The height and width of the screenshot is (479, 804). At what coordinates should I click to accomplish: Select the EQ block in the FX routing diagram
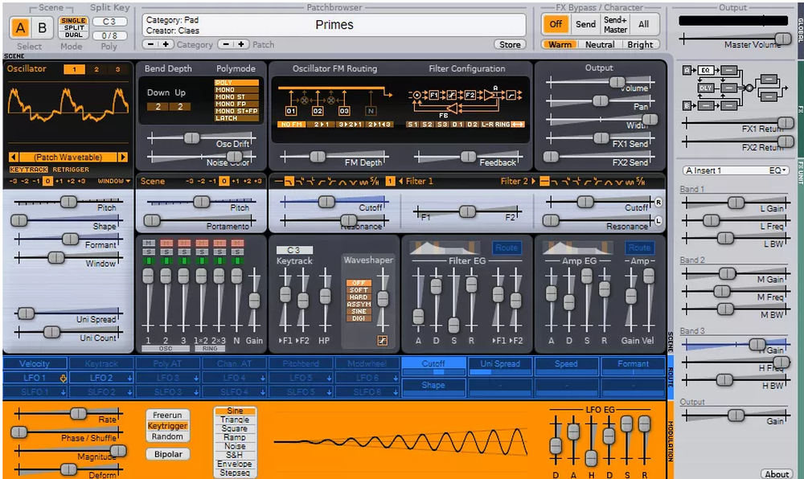706,70
